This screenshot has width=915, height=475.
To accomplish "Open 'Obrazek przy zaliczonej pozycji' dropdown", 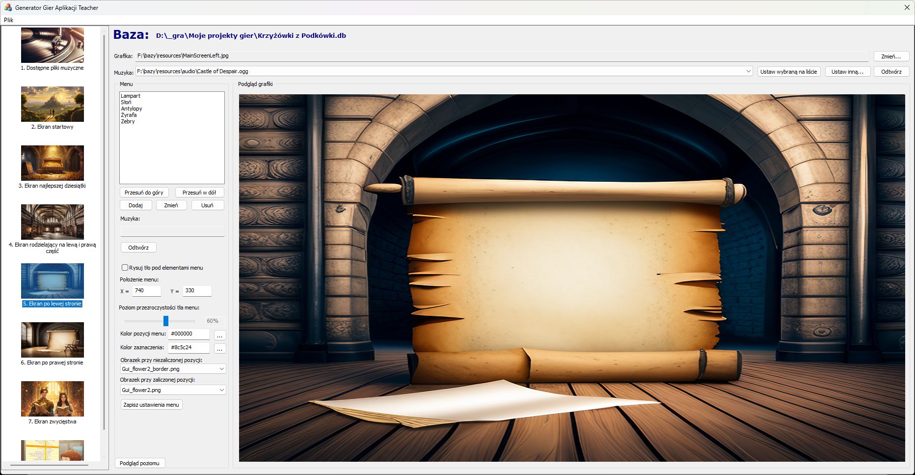I will click(221, 390).
